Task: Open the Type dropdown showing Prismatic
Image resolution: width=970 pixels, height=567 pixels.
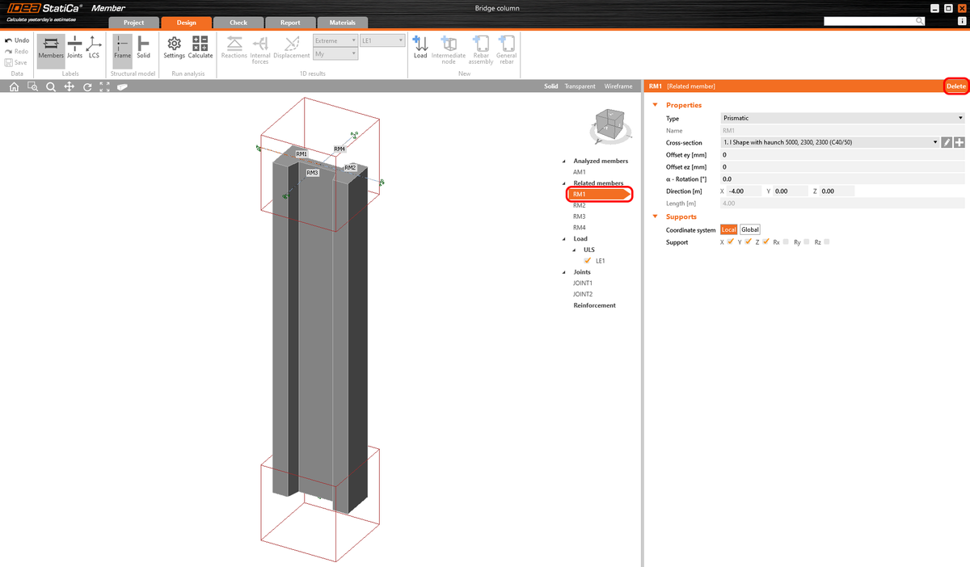Action: point(959,118)
